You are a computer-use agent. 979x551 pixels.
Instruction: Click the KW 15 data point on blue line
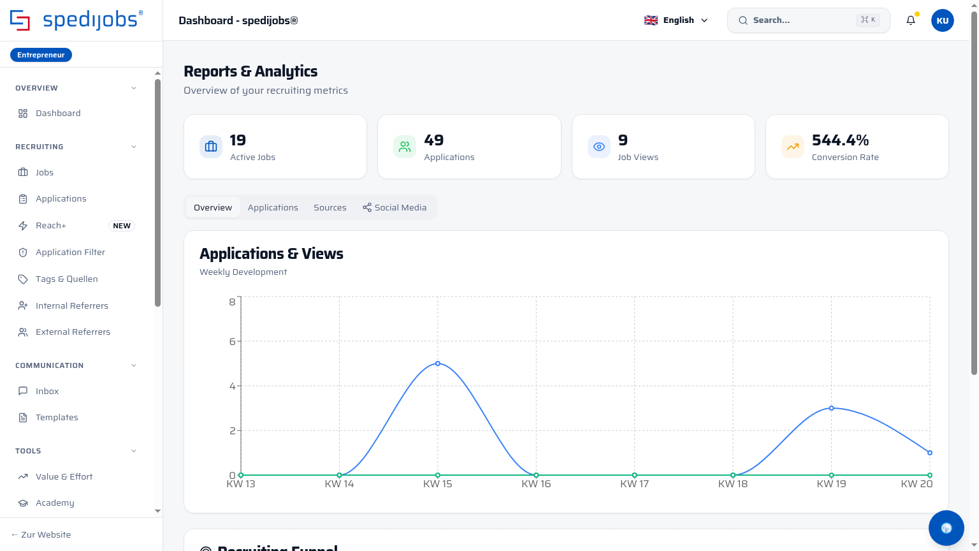click(438, 364)
